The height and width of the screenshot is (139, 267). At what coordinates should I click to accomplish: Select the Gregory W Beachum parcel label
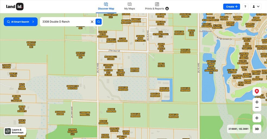click(x=72, y=87)
